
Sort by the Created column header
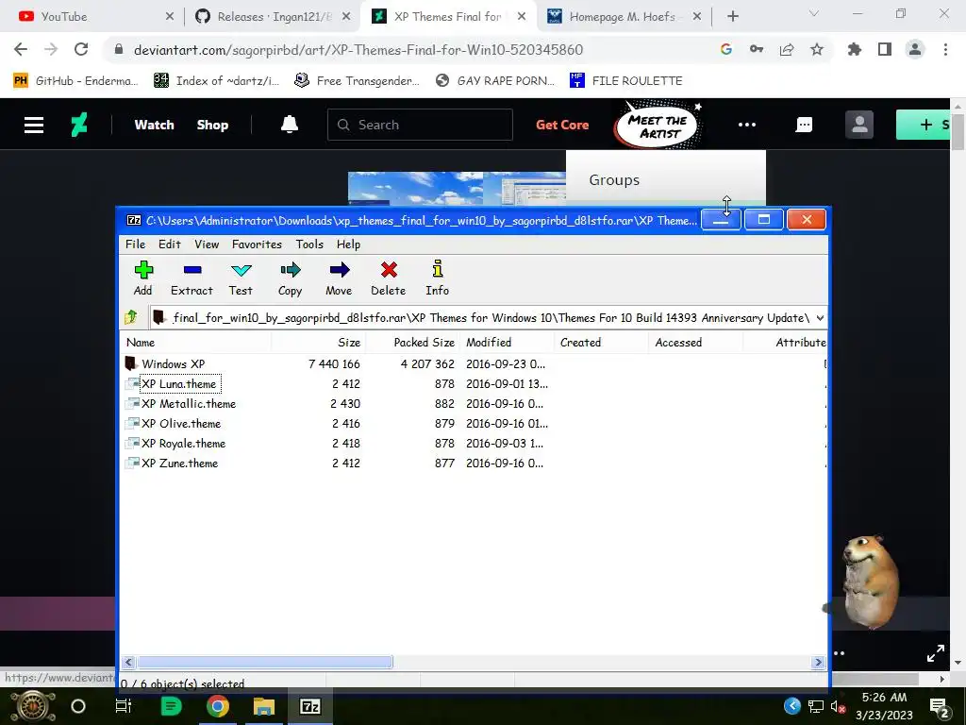[x=601, y=342]
